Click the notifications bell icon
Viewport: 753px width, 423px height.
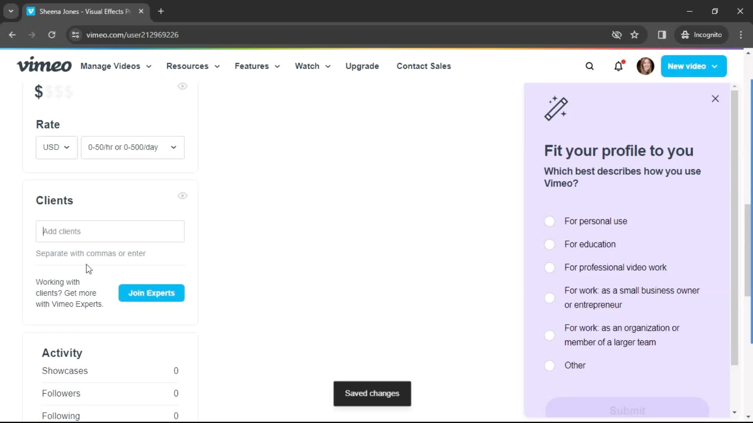click(x=620, y=66)
